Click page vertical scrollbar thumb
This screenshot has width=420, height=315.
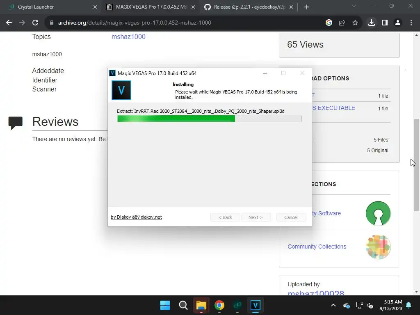click(x=417, y=165)
